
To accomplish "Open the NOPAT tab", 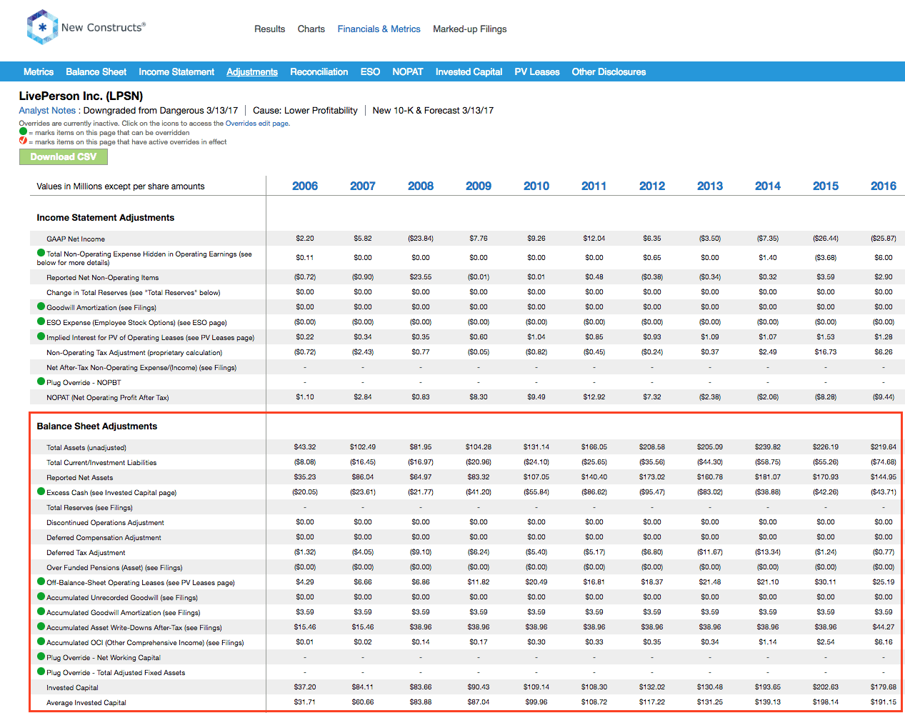I will click(408, 72).
